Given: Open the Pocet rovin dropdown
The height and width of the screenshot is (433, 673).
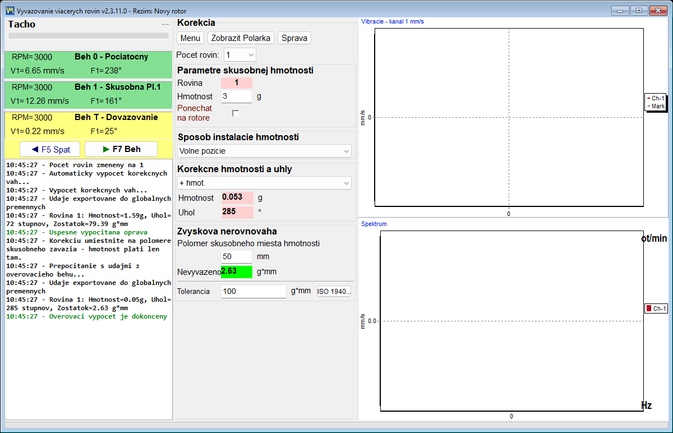Looking at the screenshot, I should click(x=240, y=55).
